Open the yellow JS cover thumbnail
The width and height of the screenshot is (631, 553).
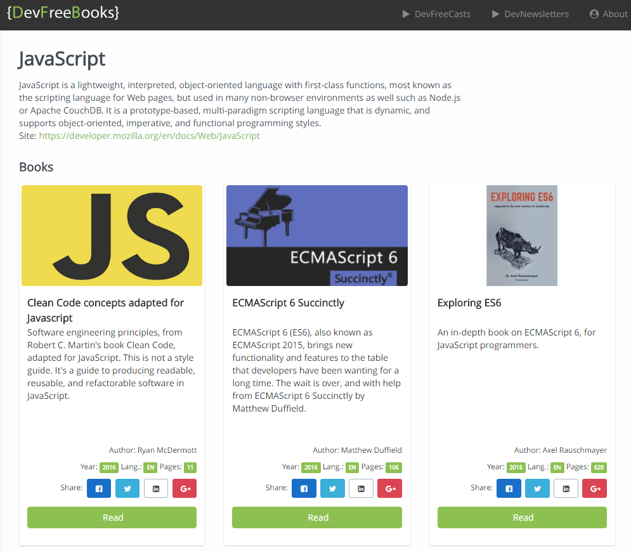coord(112,235)
